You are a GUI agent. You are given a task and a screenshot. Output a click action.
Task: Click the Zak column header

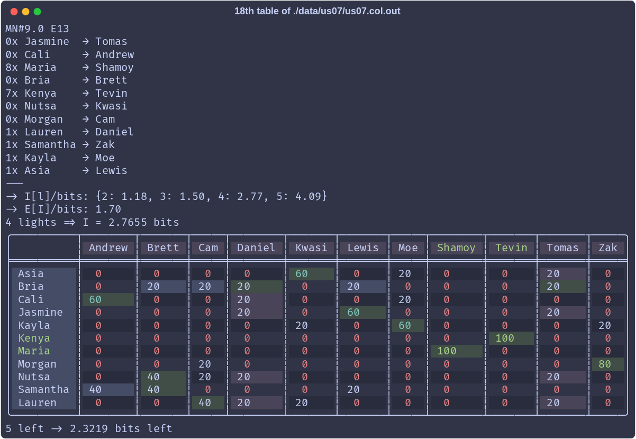click(x=608, y=248)
